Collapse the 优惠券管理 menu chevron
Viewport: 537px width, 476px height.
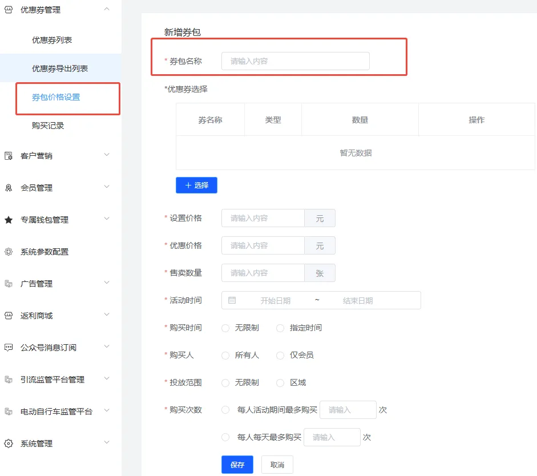(106, 9)
